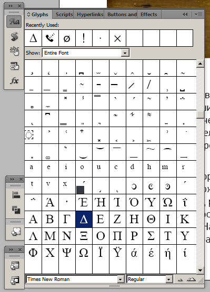The width and height of the screenshot is (210, 292).
Task: Insert recently used Delta glyph
Action: click(x=33, y=38)
